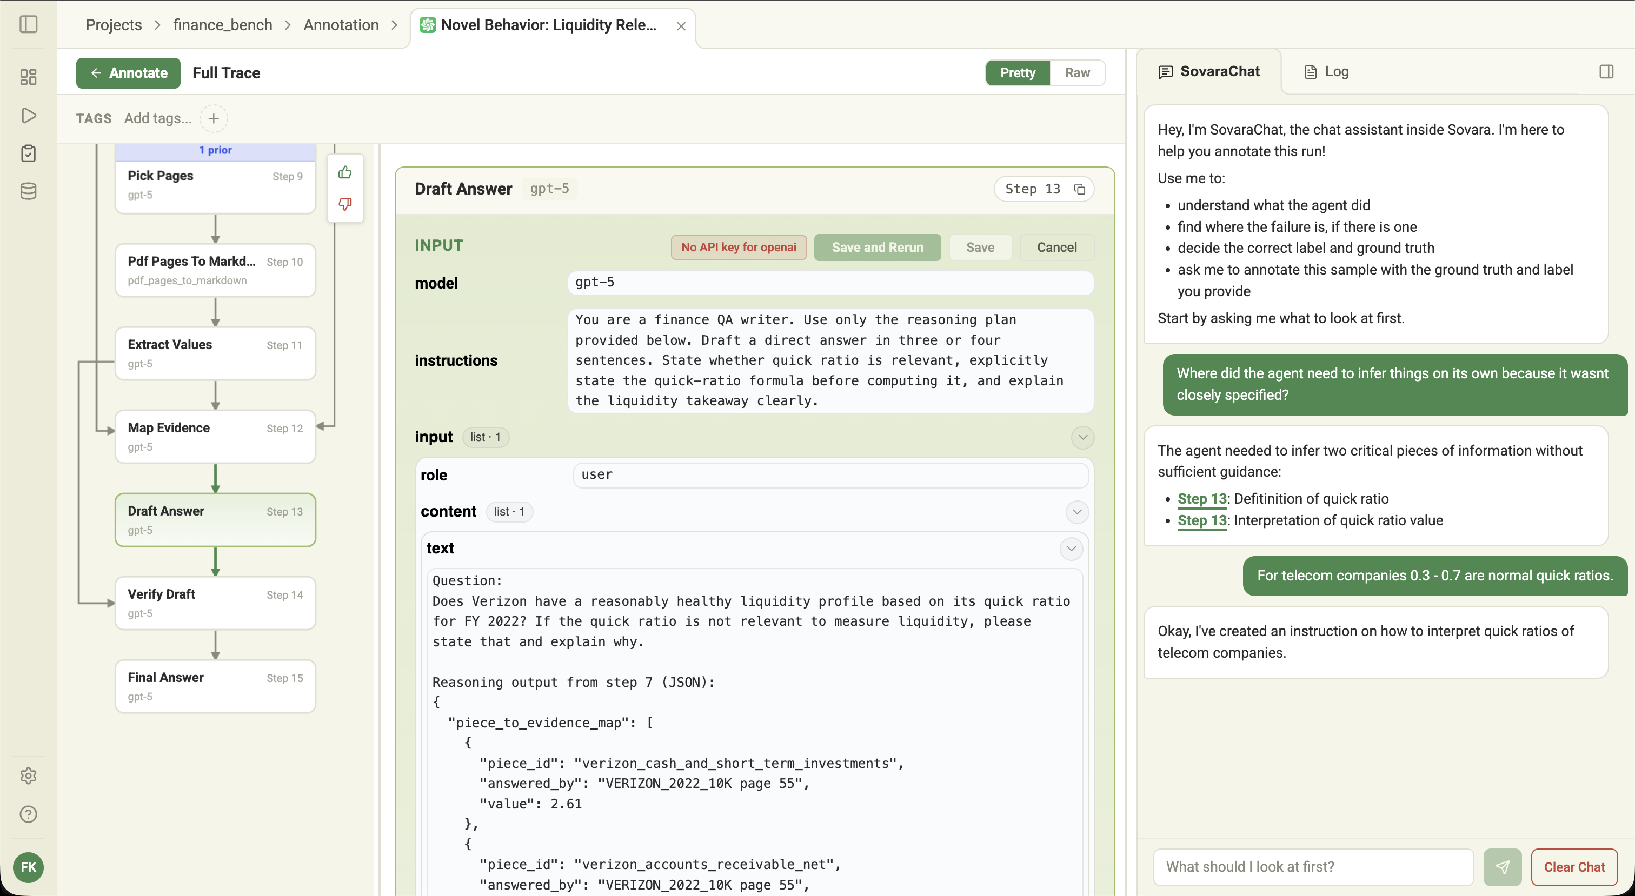Focus the chat message input box

[x=1313, y=867]
